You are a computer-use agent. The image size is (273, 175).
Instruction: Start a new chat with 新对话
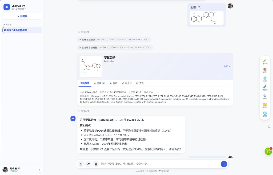(22, 16)
